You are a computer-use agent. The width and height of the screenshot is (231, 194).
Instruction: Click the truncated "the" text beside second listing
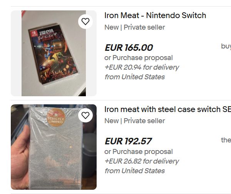[x=226, y=140]
